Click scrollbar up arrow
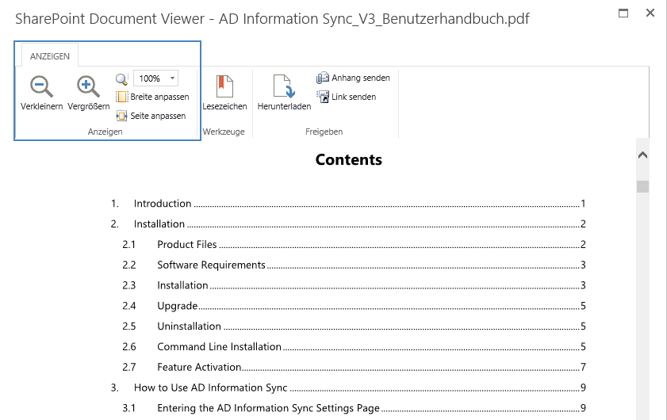Viewport: 667px width, 420px height. pos(642,155)
